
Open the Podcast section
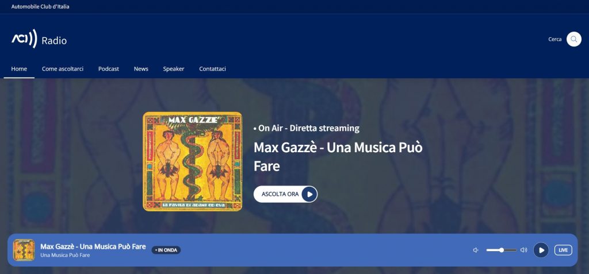click(109, 69)
